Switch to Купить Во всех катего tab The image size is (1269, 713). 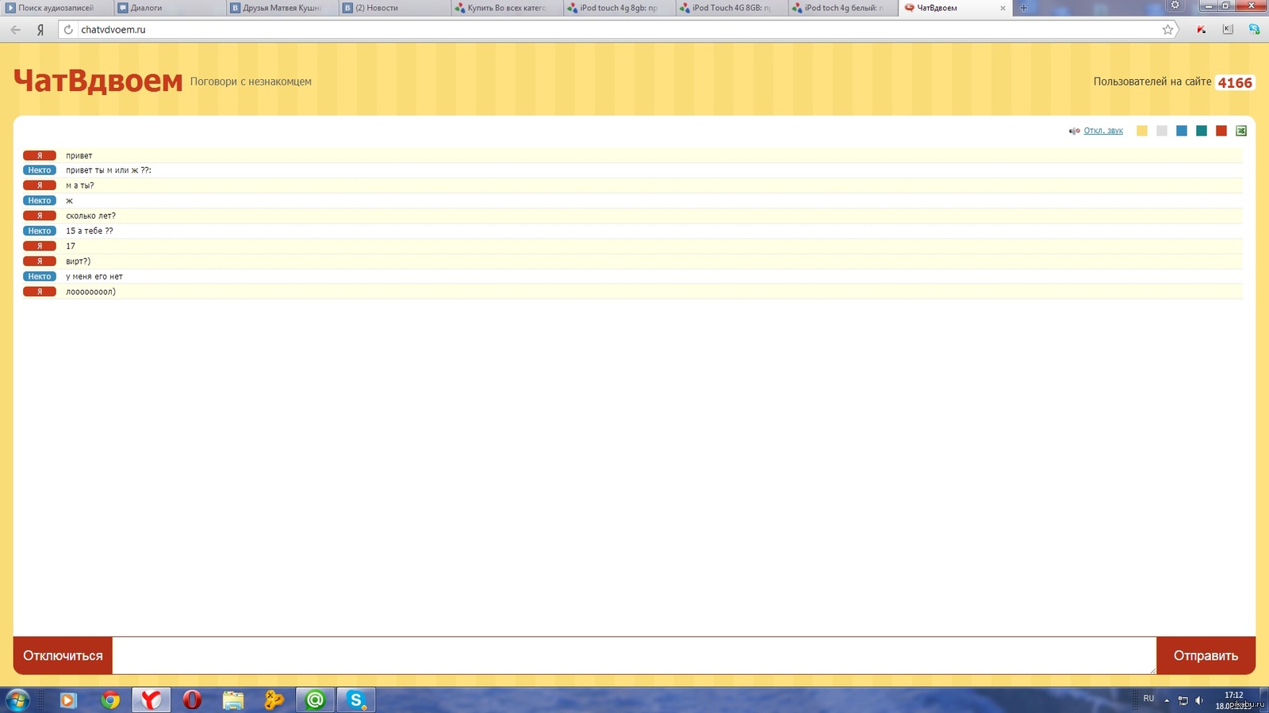click(x=507, y=8)
